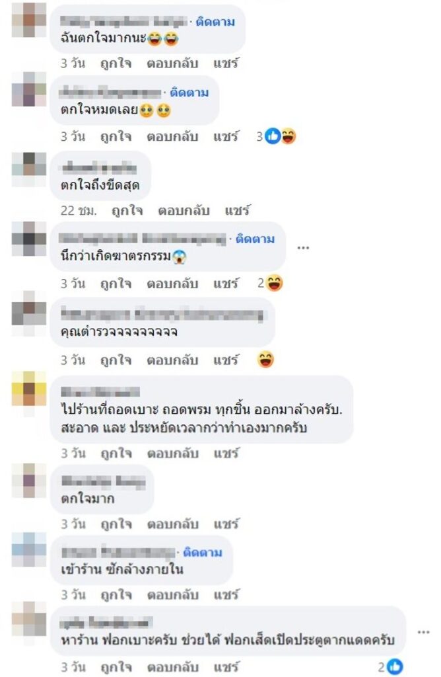Open the avatar of the ฉันตกใจมากนะ commenter
Viewport: 441px width, 677px height.
(29, 20)
